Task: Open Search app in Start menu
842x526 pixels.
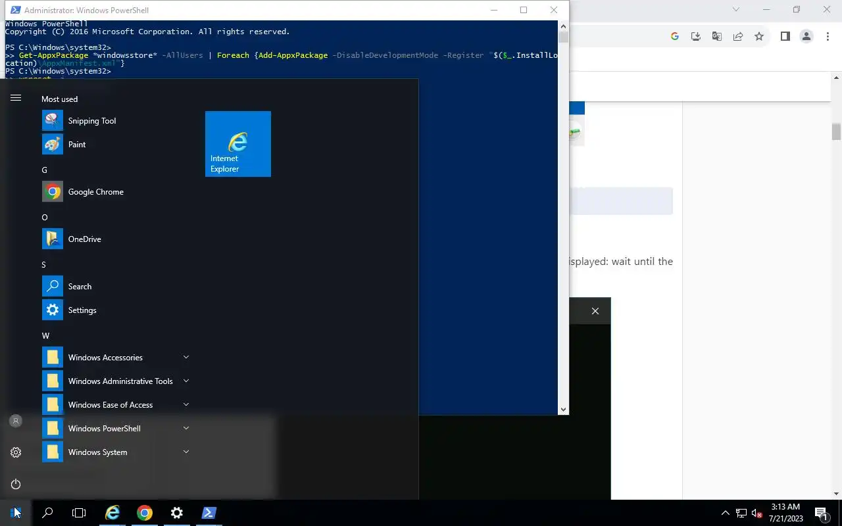Action: pyautogui.click(x=116, y=287)
